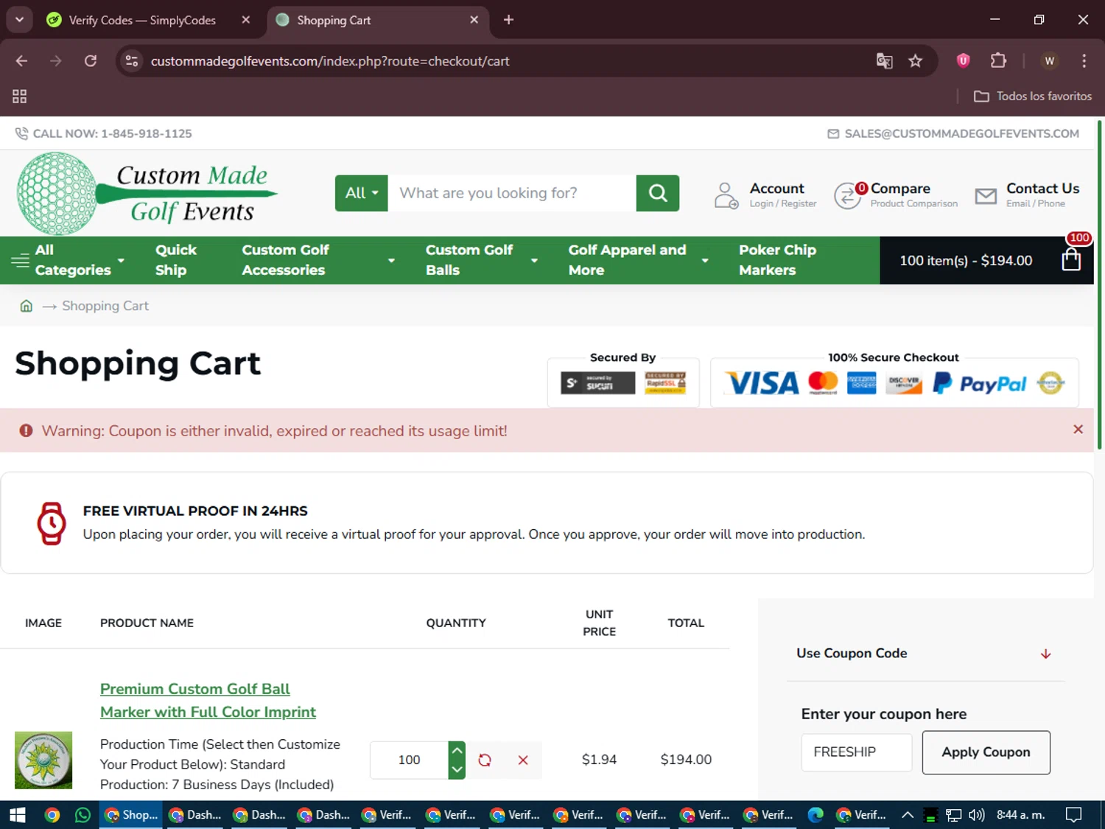Open WhatsApp from the taskbar
The image size is (1105, 829).
[83, 815]
